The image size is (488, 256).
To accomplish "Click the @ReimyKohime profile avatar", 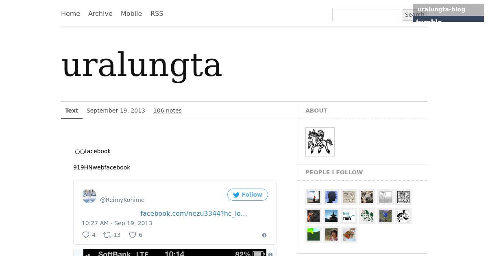I will [89, 196].
